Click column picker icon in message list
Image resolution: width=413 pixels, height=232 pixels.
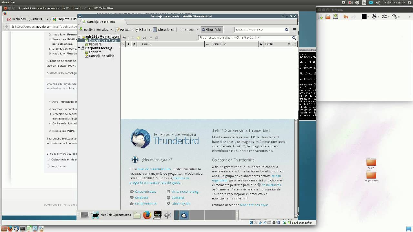pos(295,44)
